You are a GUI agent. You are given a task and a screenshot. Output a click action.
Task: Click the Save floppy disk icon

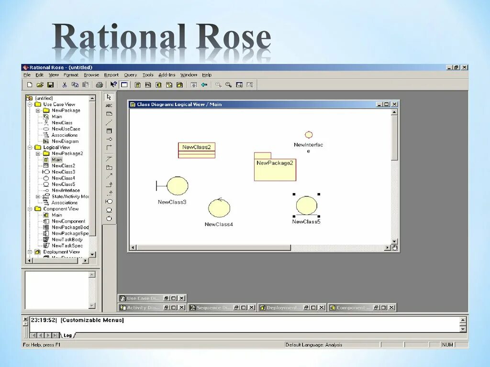pyautogui.click(x=50, y=85)
